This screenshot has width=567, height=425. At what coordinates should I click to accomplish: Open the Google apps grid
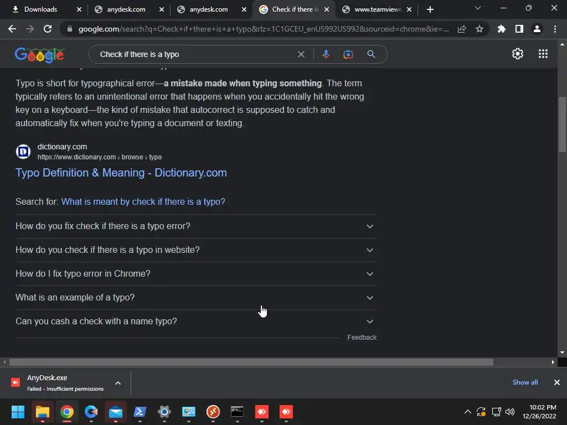[x=543, y=54]
